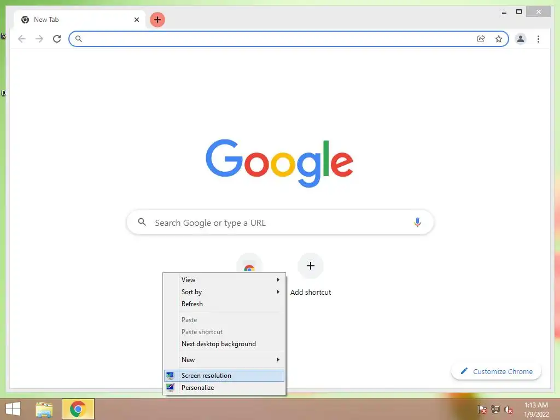Open the Windows Start button
The image size is (560, 420).
(13, 409)
